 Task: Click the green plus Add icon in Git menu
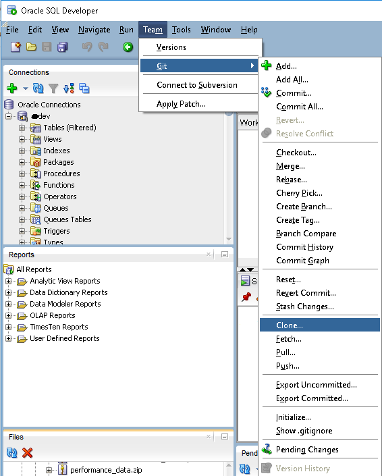point(266,65)
